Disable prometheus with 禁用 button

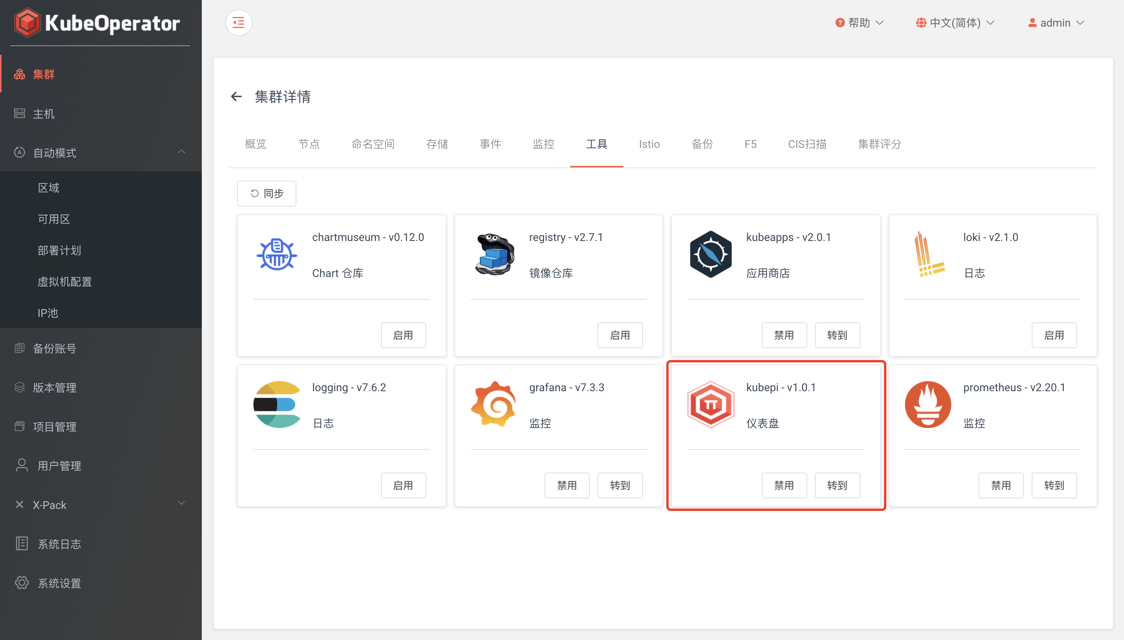tap(1001, 485)
